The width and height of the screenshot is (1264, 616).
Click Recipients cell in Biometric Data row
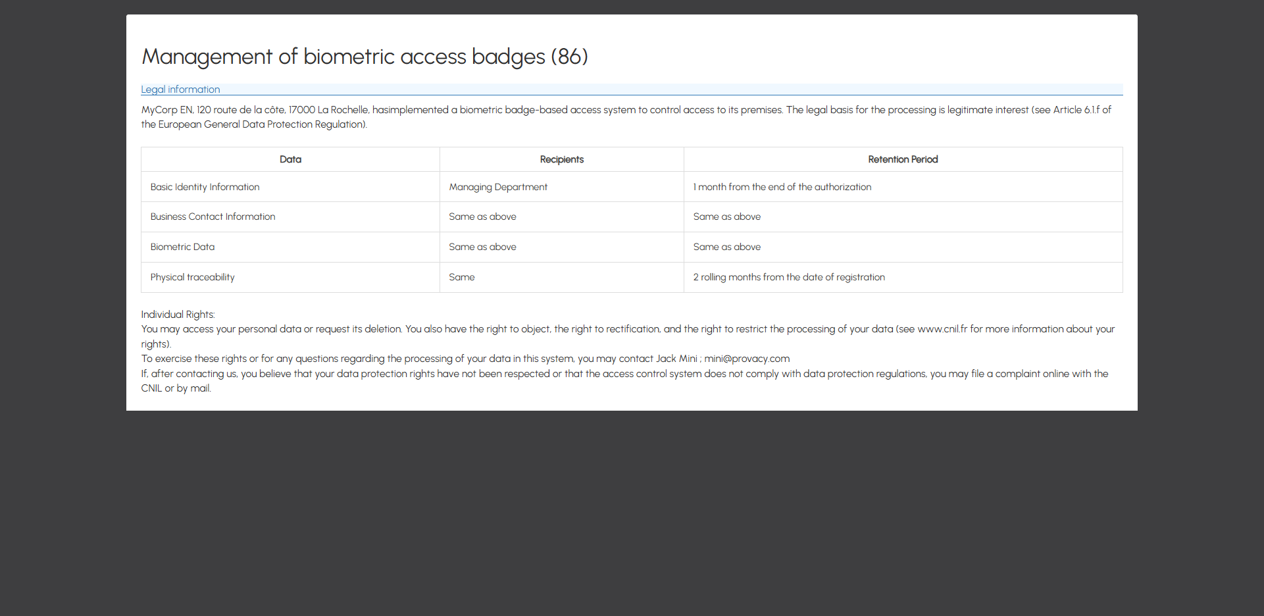click(562, 247)
